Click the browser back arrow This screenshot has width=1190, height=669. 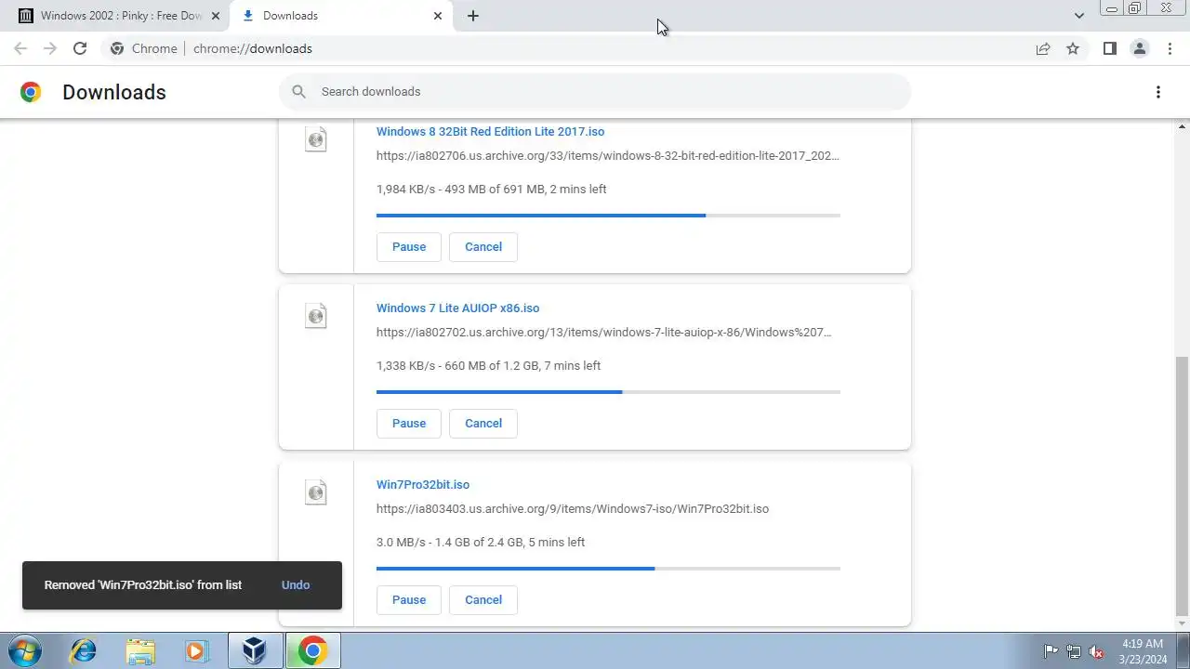[20, 48]
